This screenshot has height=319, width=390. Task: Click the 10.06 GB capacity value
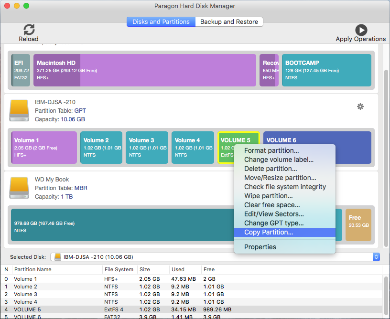point(73,119)
